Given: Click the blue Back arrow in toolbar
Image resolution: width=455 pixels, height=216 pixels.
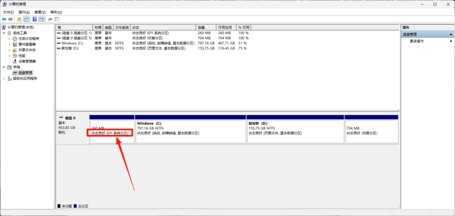Looking at the screenshot, I should (x=4, y=19).
